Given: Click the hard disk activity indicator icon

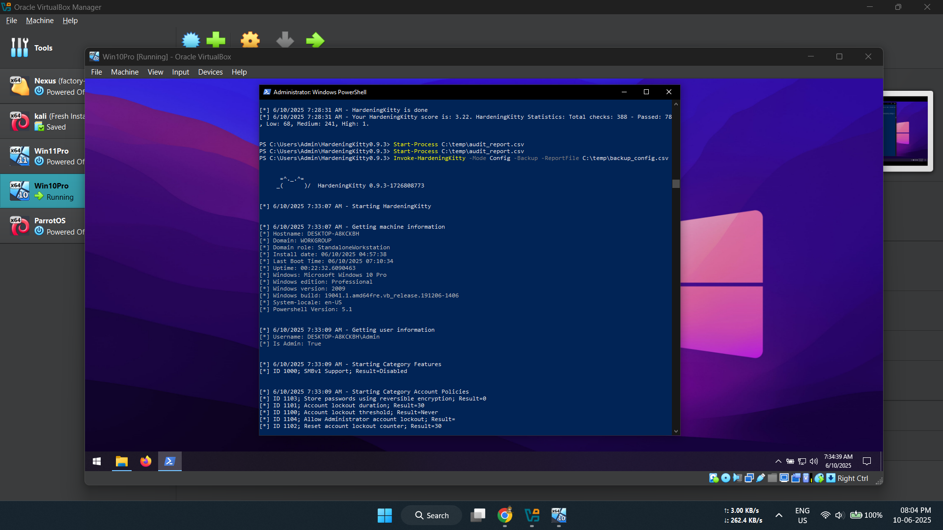Looking at the screenshot, I should 714,478.
